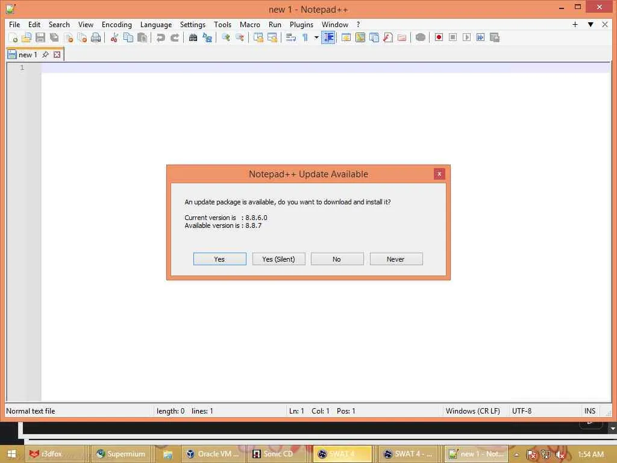Pin the new 1 tab
Image resolution: width=617 pixels, height=463 pixels.
pos(46,54)
